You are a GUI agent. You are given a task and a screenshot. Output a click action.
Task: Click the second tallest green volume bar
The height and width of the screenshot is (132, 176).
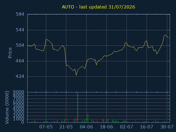(88, 118)
